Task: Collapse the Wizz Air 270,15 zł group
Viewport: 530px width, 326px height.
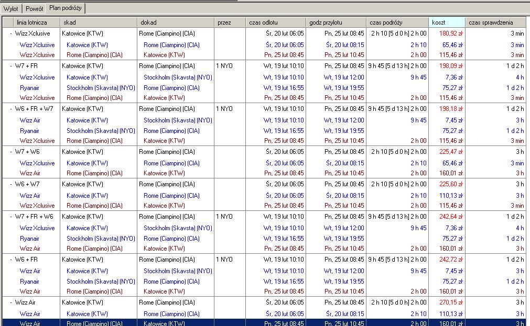Action: (11, 302)
